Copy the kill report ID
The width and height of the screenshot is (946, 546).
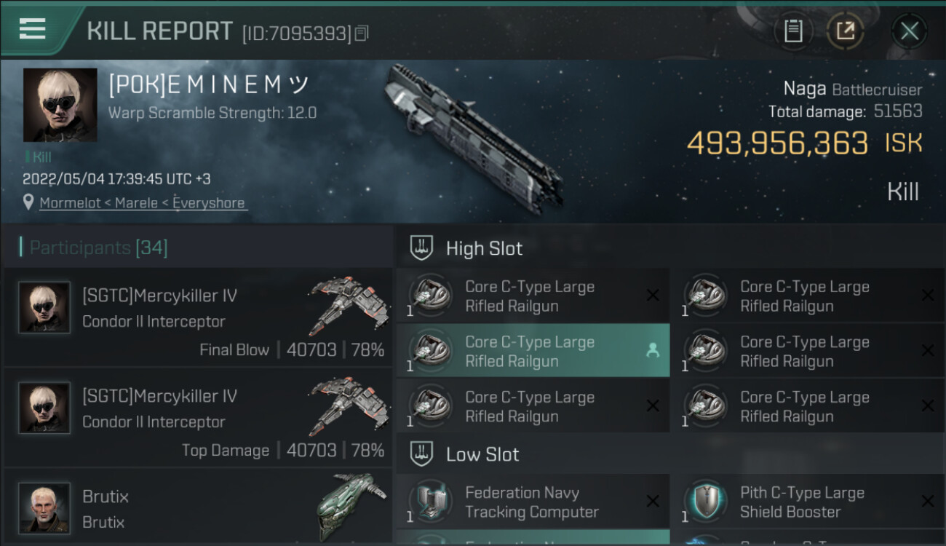362,33
